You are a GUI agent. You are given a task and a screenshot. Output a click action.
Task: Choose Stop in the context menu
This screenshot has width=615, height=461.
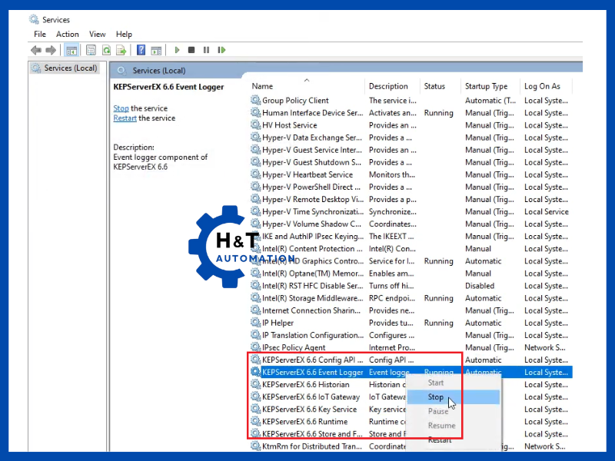pyautogui.click(x=436, y=397)
